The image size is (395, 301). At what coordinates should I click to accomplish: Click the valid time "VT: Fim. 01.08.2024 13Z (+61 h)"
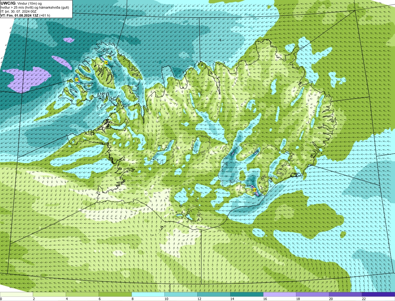point(25,15)
